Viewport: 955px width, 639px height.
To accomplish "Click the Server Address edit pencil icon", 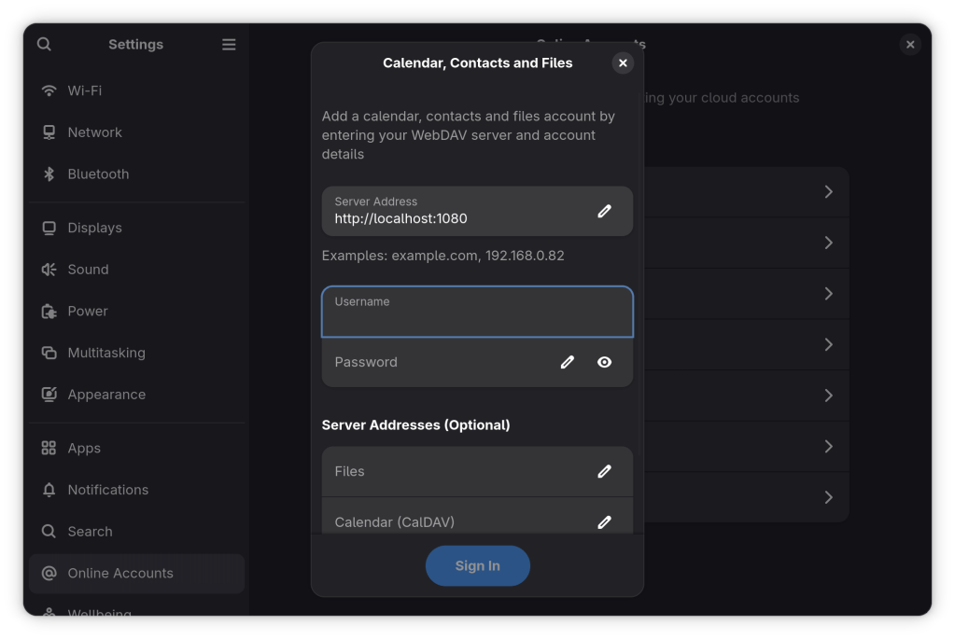I will coord(604,211).
